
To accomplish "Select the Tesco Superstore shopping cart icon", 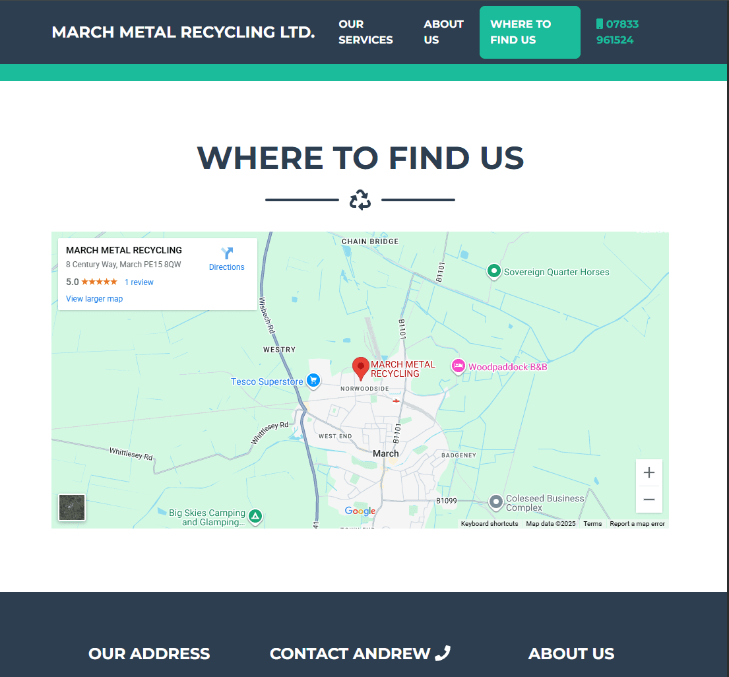I will coord(313,381).
